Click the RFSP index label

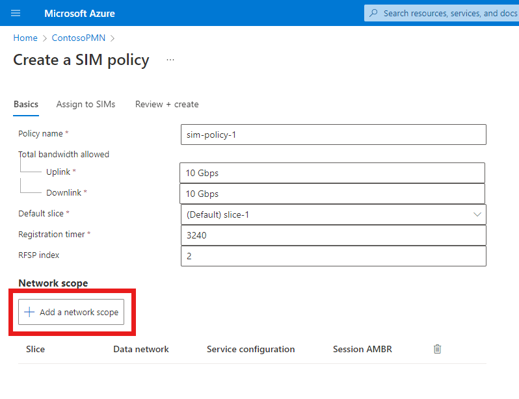coord(39,255)
